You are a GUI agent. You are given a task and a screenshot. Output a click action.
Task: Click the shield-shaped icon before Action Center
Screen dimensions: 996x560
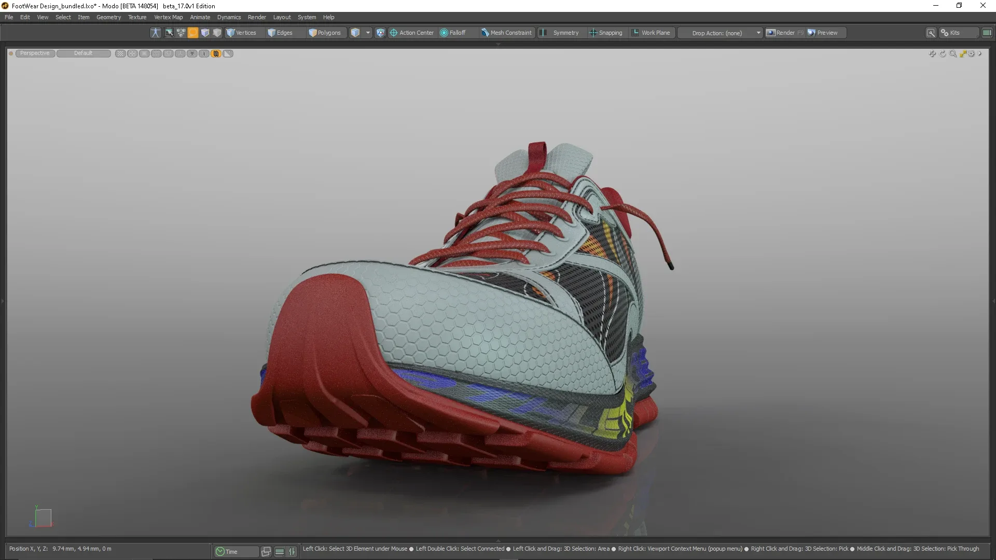tap(380, 33)
